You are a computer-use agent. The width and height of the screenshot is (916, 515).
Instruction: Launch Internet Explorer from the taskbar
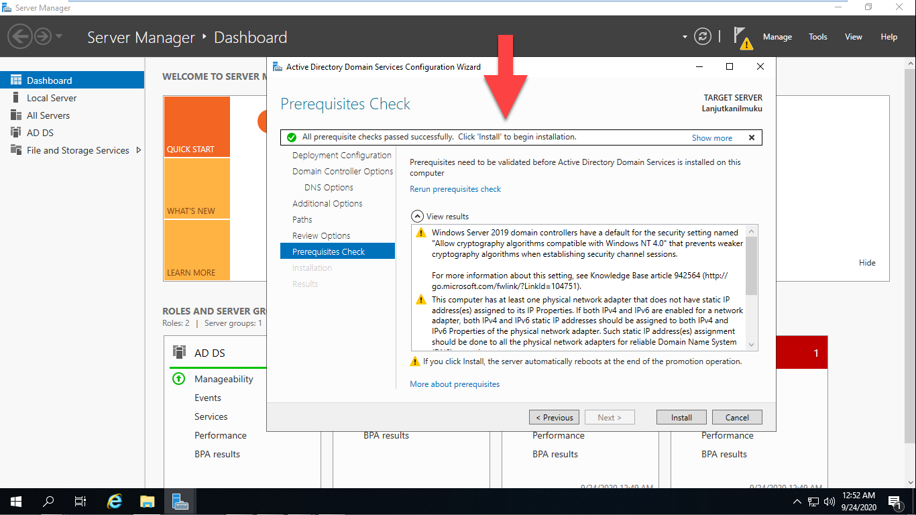coord(115,501)
